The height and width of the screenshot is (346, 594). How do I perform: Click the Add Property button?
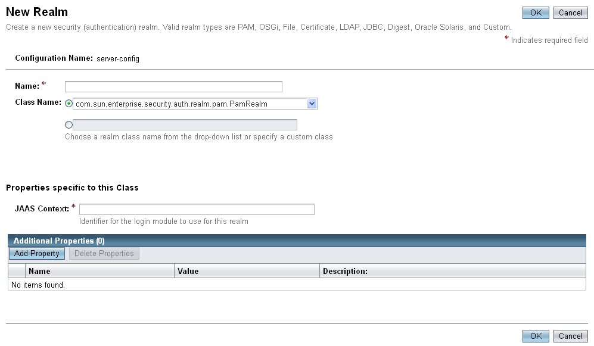37,253
